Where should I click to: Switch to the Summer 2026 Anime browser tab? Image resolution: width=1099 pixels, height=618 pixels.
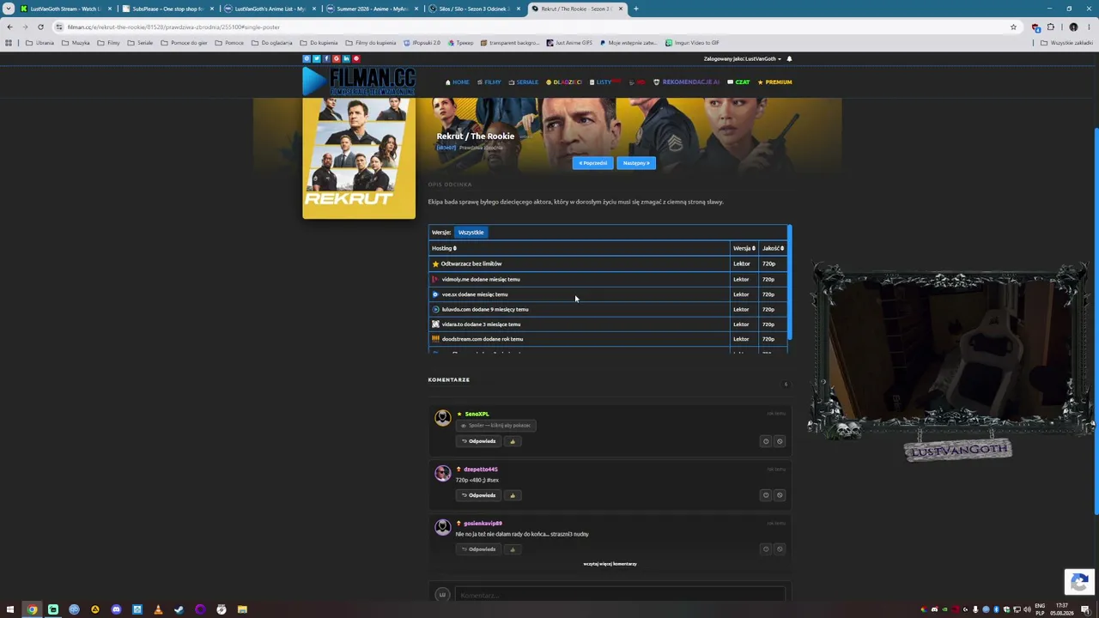[x=373, y=9]
